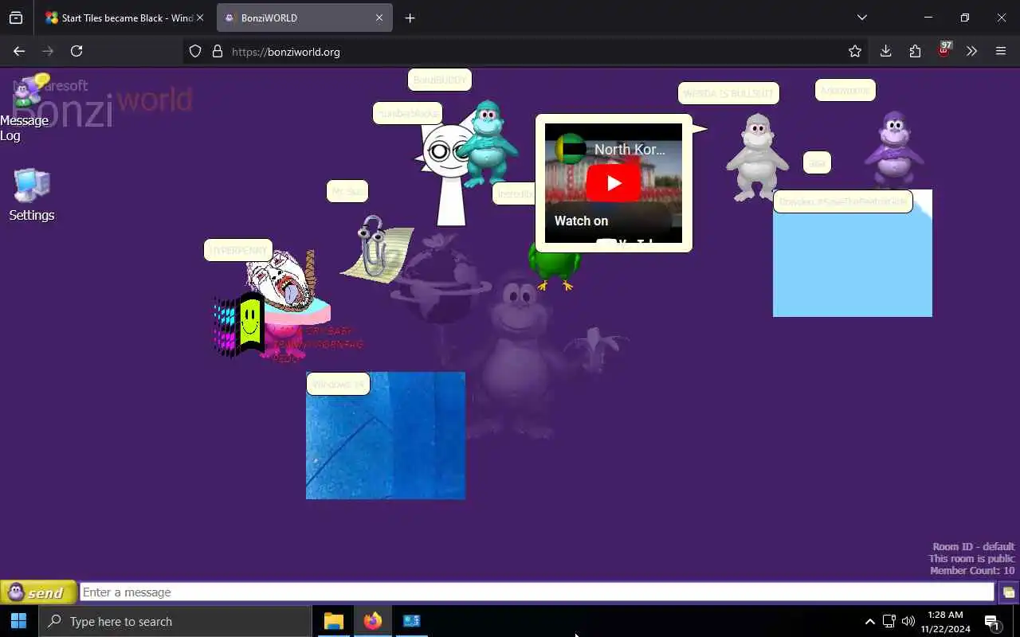The width and height of the screenshot is (1020, 637).
Task: Click the 'Member Count: 10' text
Action: [x=972, y=570]
